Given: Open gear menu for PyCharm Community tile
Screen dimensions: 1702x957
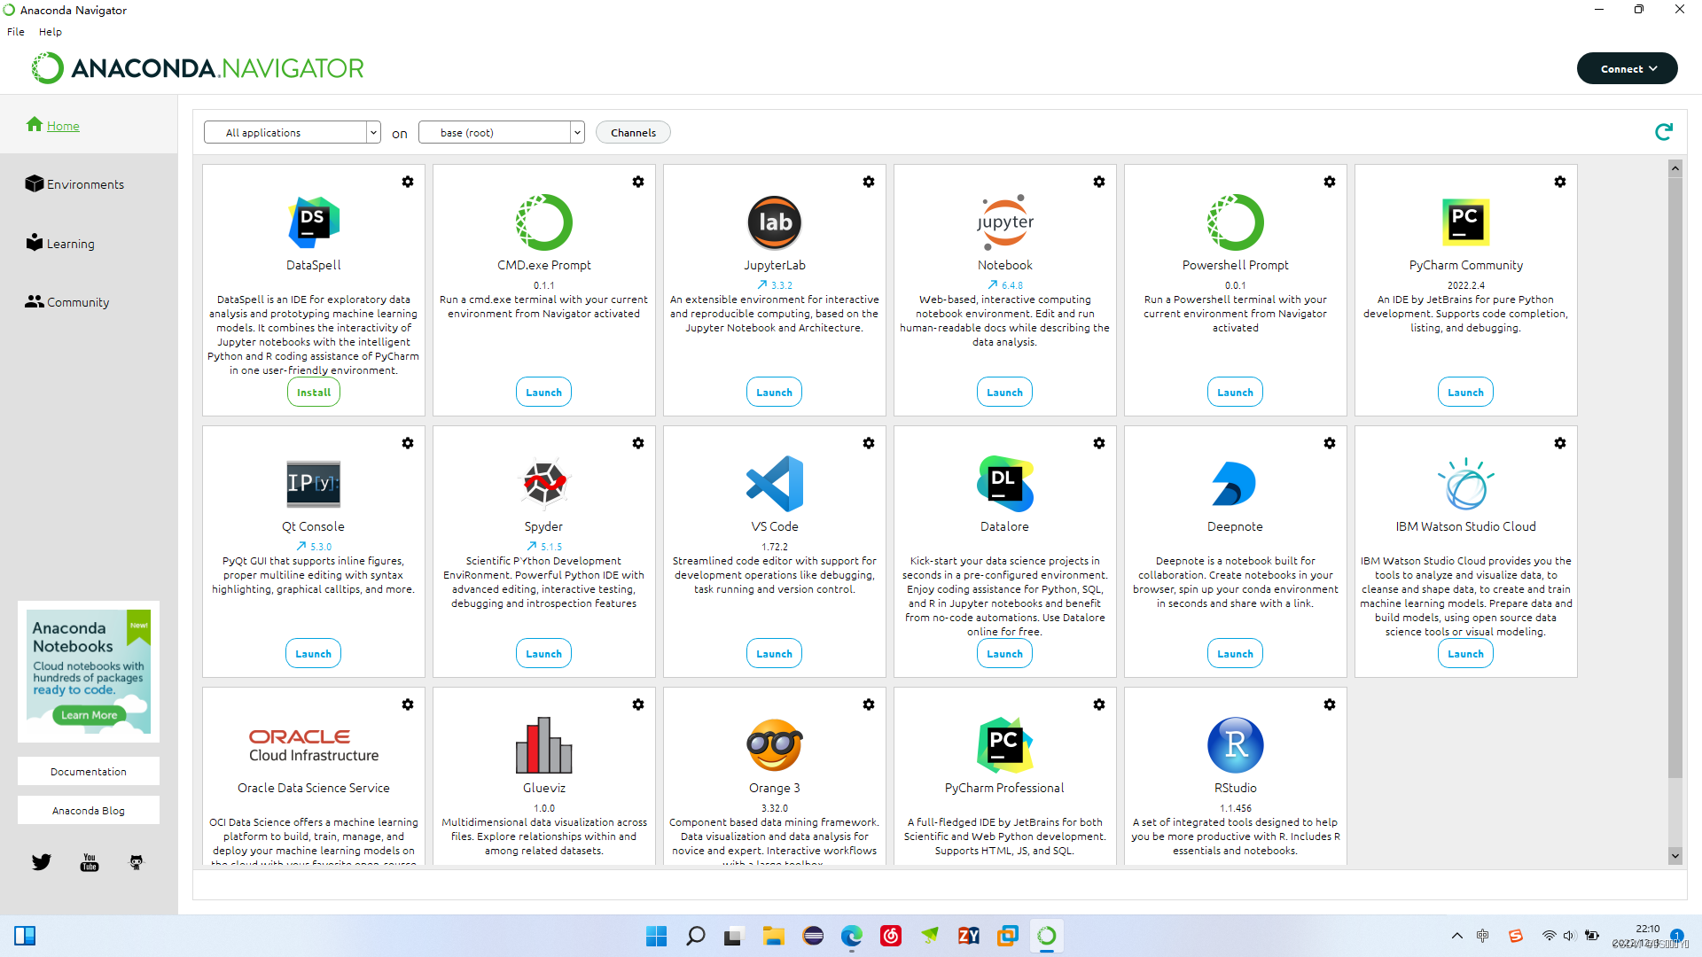Looking at the screenshot, I should (1560, 182).
